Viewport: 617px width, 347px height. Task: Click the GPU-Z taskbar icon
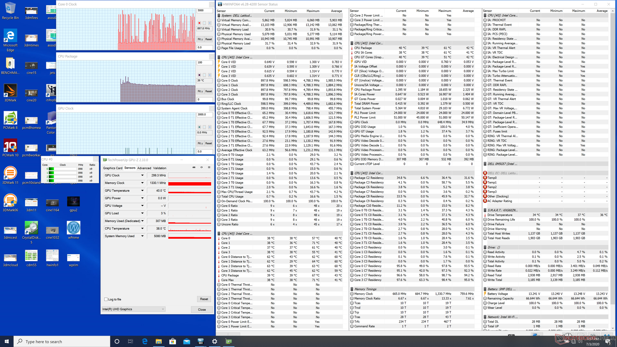pos(228,341)
